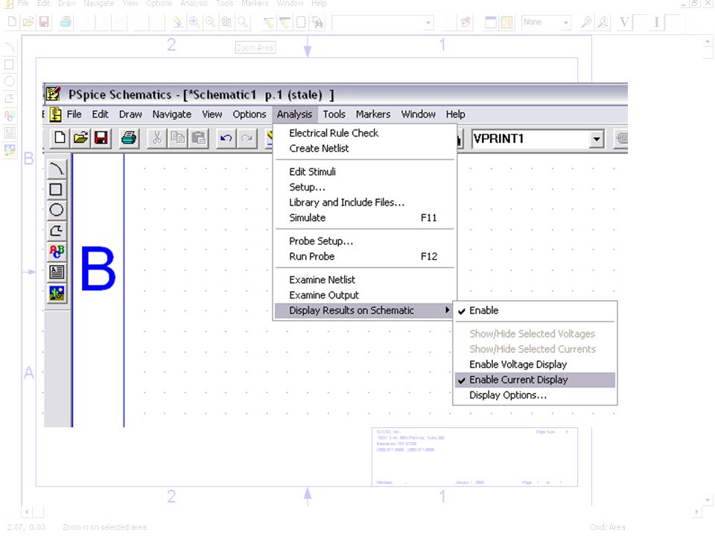Click the Zoom Out magnifier in faded toolbar

pyautogui.click(x=210, y=22)
